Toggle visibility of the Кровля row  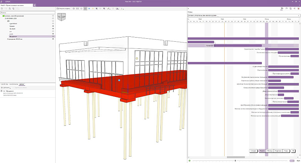[x=53, y=26]
